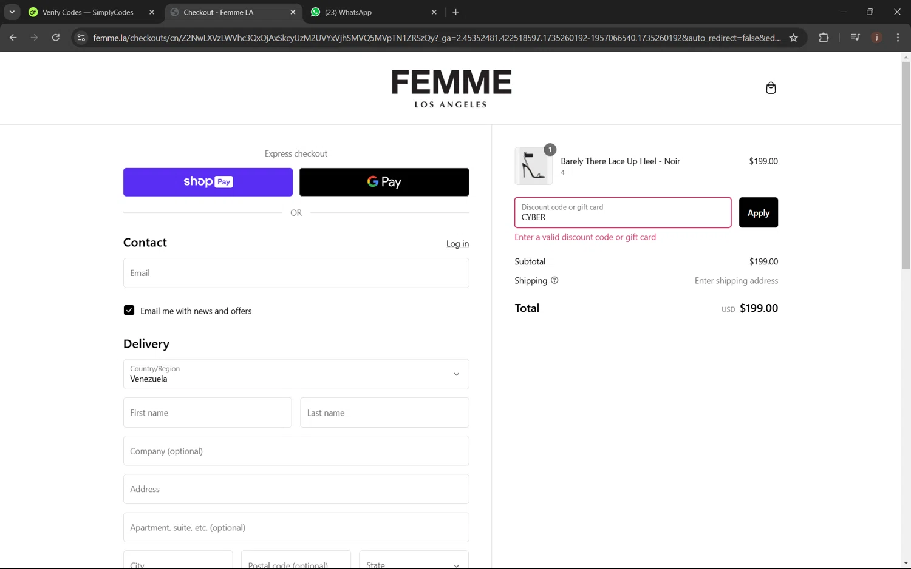Click the Barely There Lace Up Heel thumbnail
Viewport: 911px width, 569px height.
(x=533, y=166)
